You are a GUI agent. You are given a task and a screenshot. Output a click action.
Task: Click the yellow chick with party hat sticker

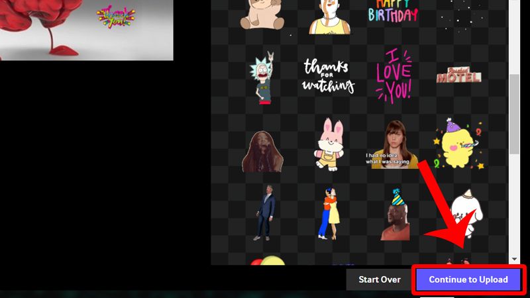[458, 143]
